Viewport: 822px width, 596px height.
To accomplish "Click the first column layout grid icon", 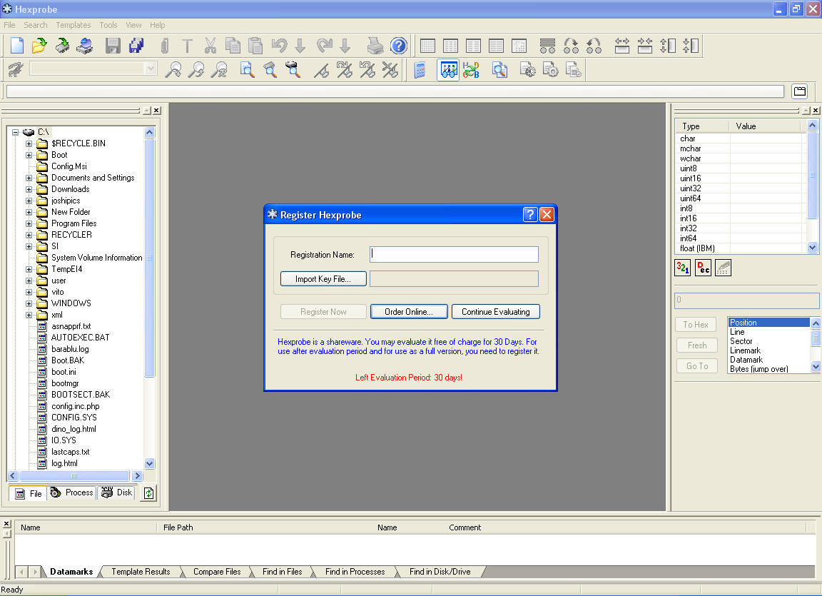I will (x=428, y=46).
